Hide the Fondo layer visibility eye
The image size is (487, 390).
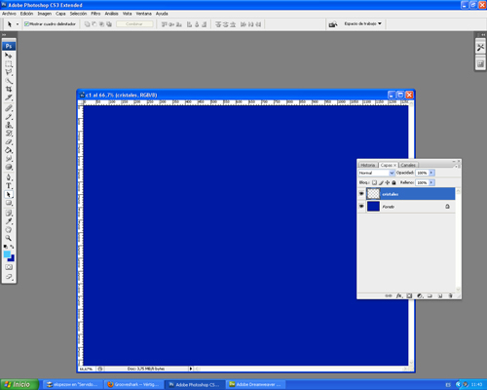point(361,207)
